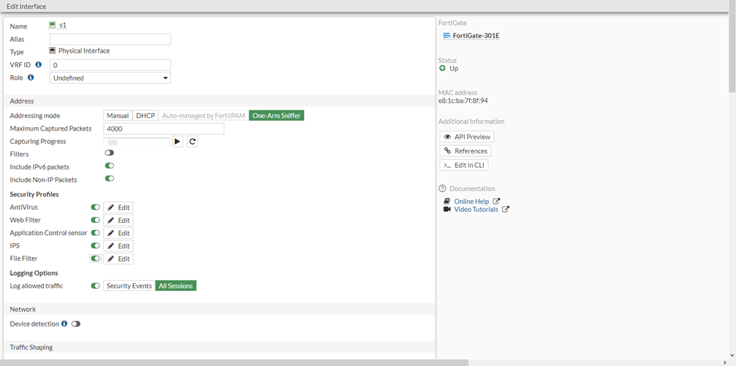Click the refresh capture progress icon
This screenshot has height=366, width=736.
click(192, 142)
